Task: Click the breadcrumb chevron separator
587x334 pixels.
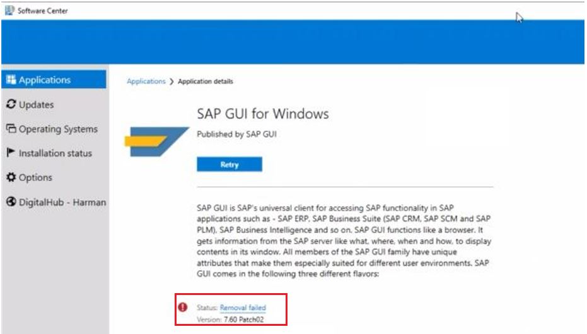Action: [x=171, y=82]
